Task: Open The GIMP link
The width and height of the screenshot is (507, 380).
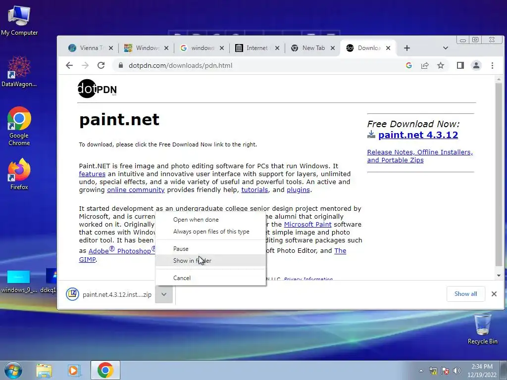Action: tap(340, 251)
